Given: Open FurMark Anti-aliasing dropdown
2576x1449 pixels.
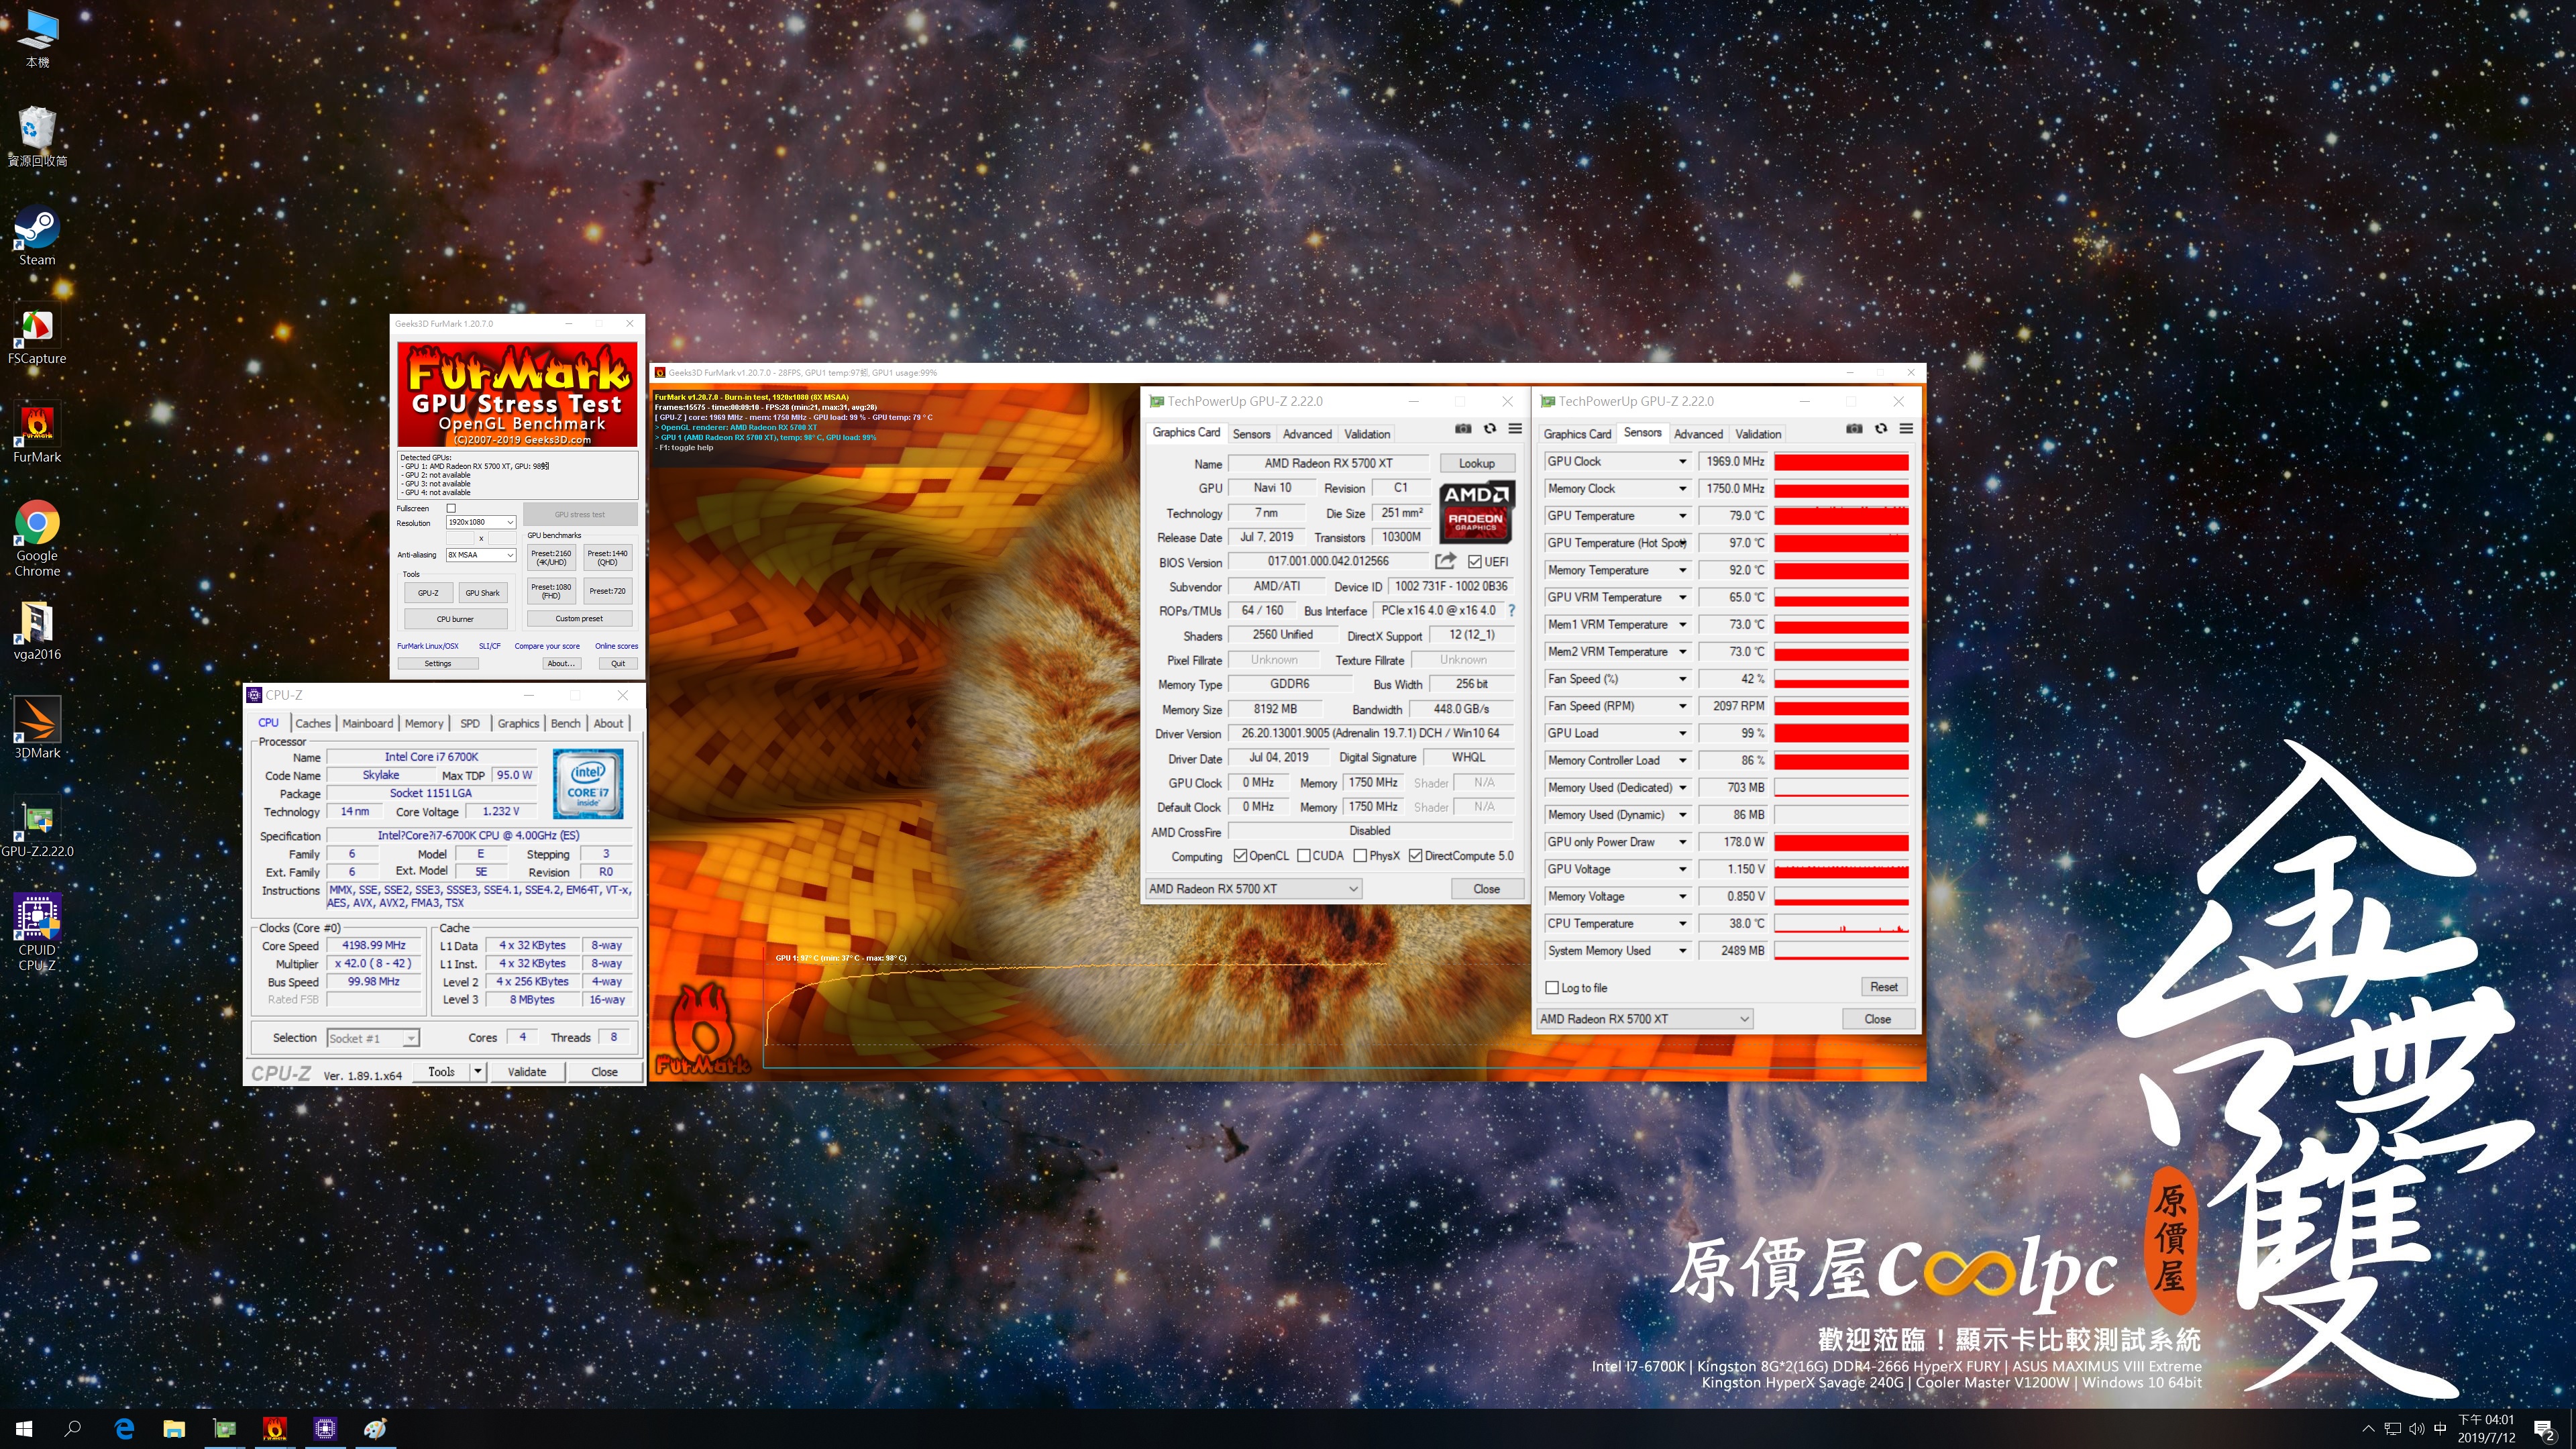Looking at the screenshot, I should pos(481,555).
